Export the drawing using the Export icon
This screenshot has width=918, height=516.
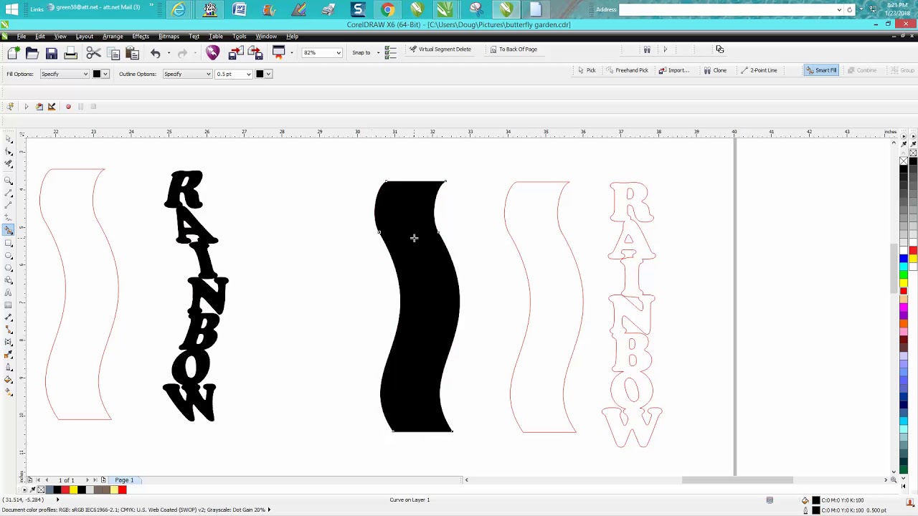click(x=255, y=52)
